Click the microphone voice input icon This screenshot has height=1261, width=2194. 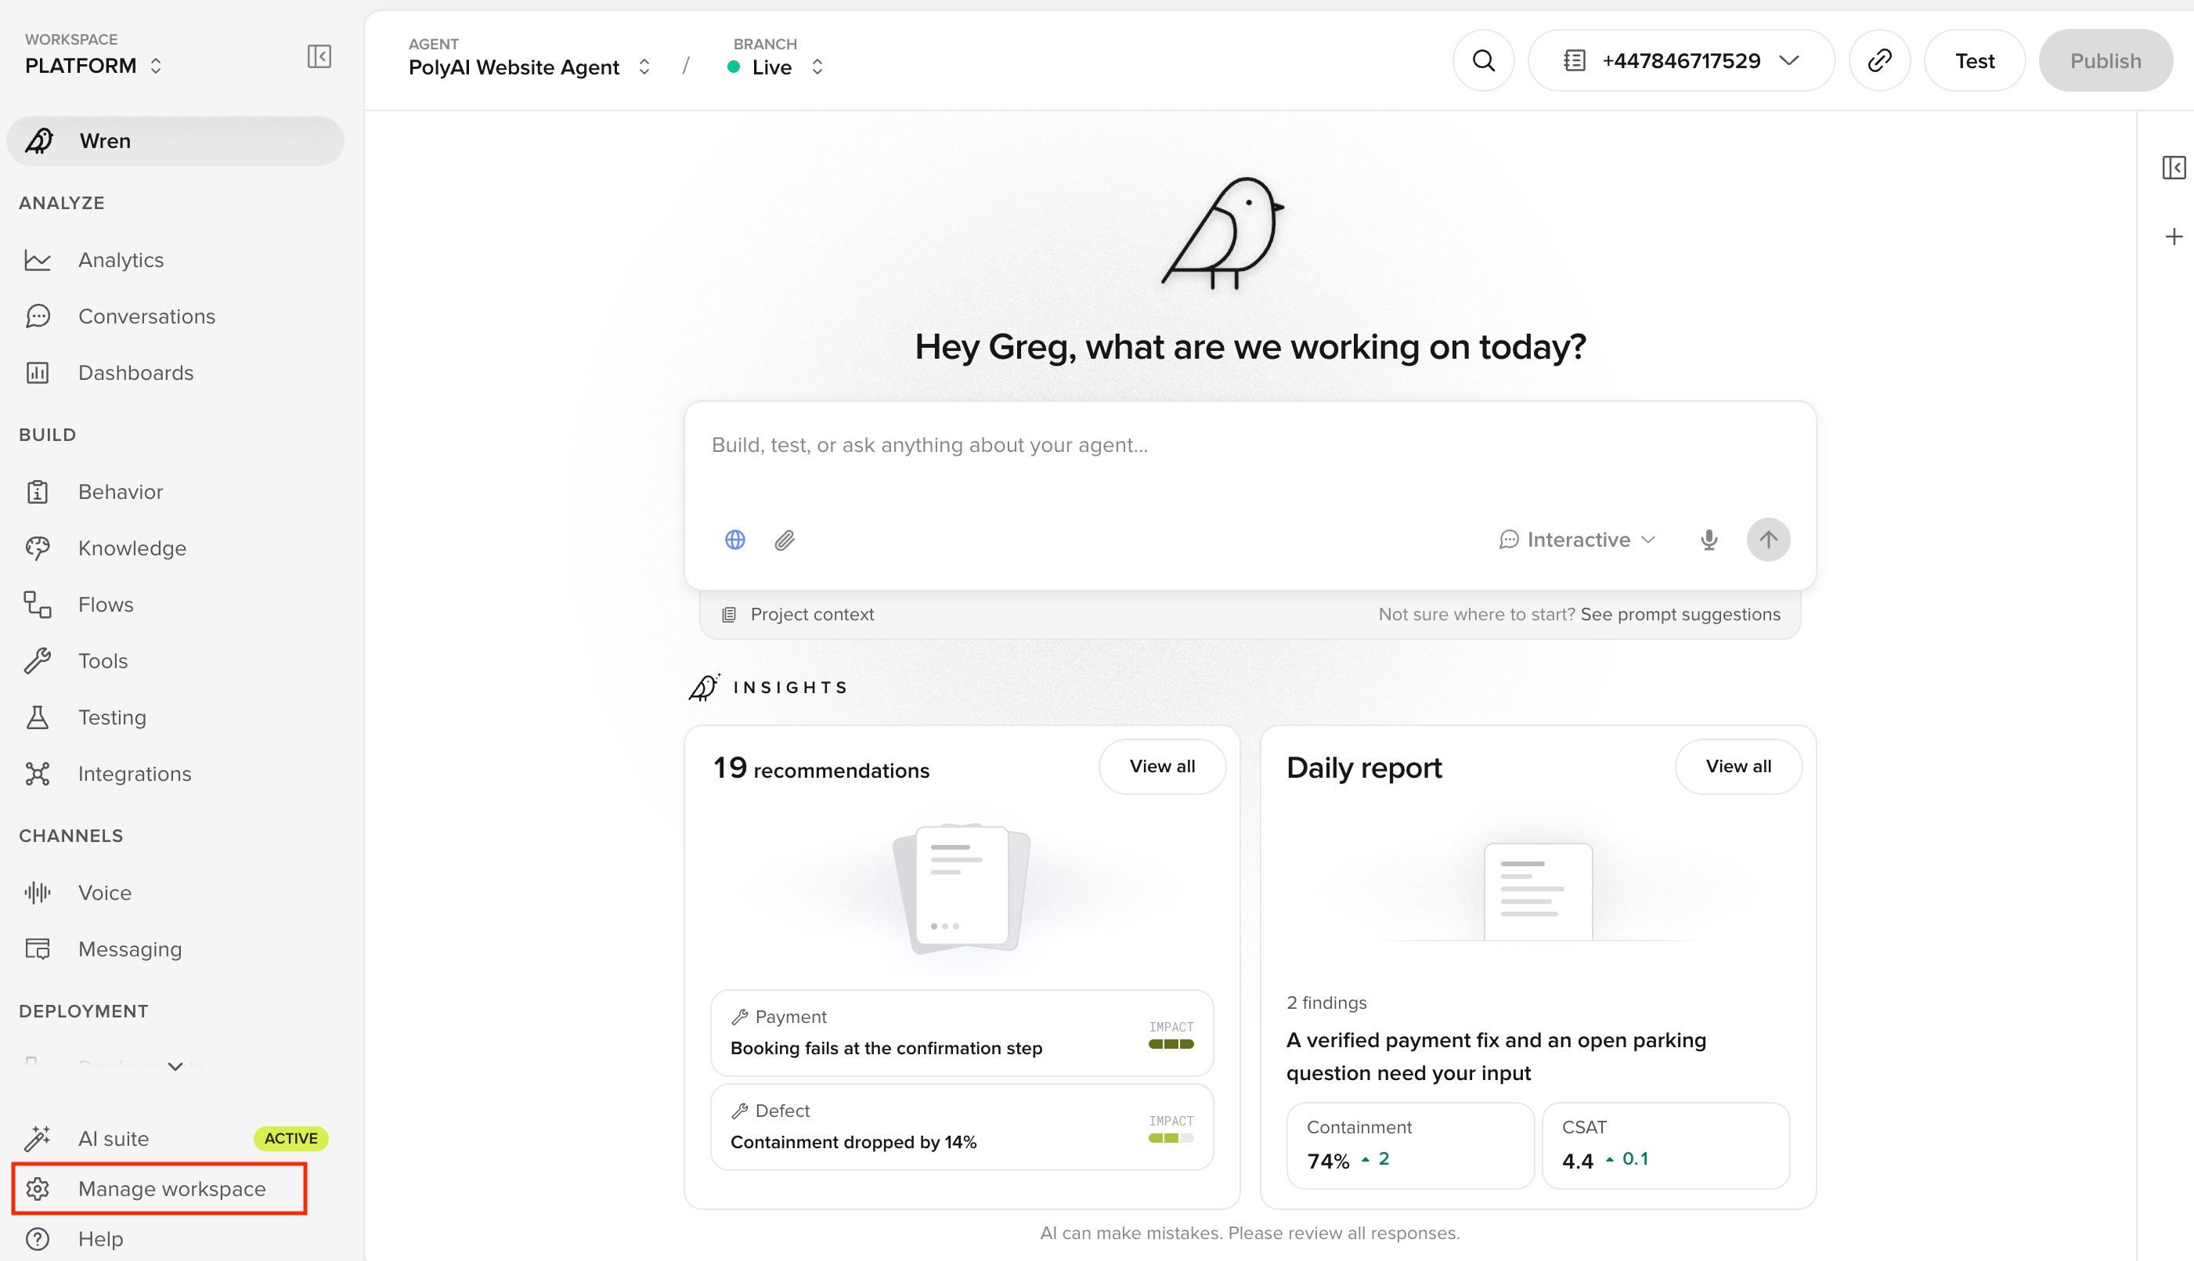(1709, 540)
